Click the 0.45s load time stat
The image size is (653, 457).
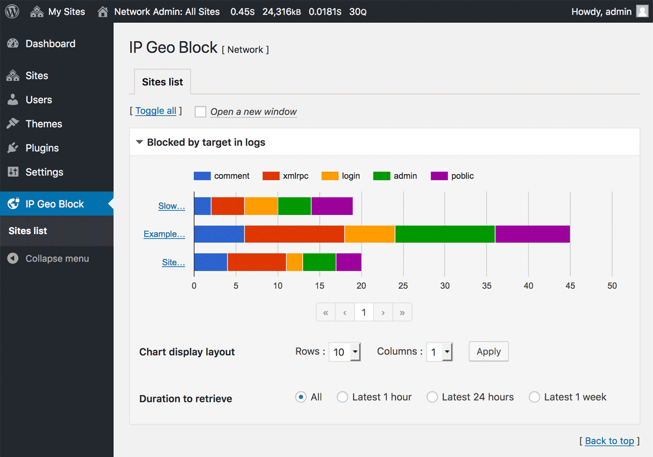tap(243, 11)
